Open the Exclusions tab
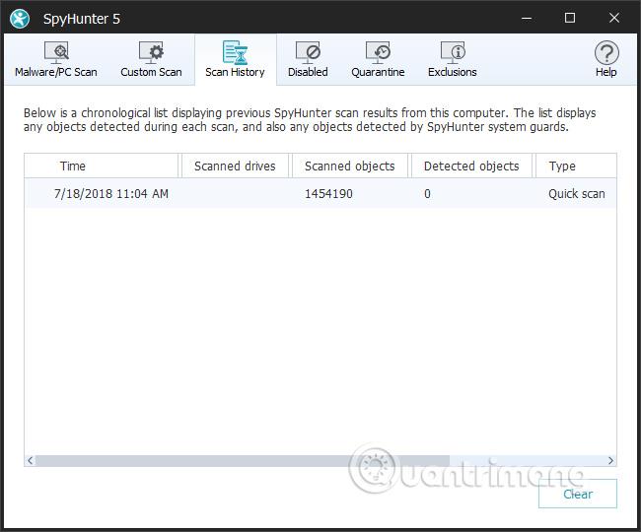This screenshot has height=532, width=641. click(452, 60)
